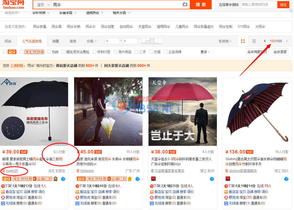Switch to grid view layout
This screenshot has width=294, height=210.
pos(243,41)
